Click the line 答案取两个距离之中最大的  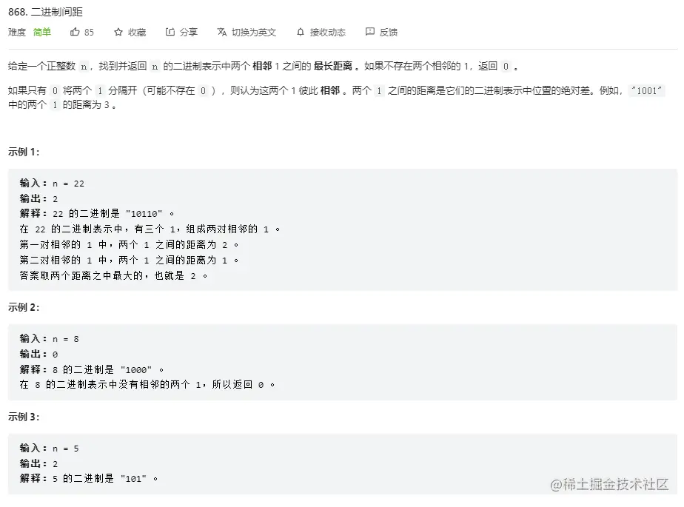(x=114, y=276)
